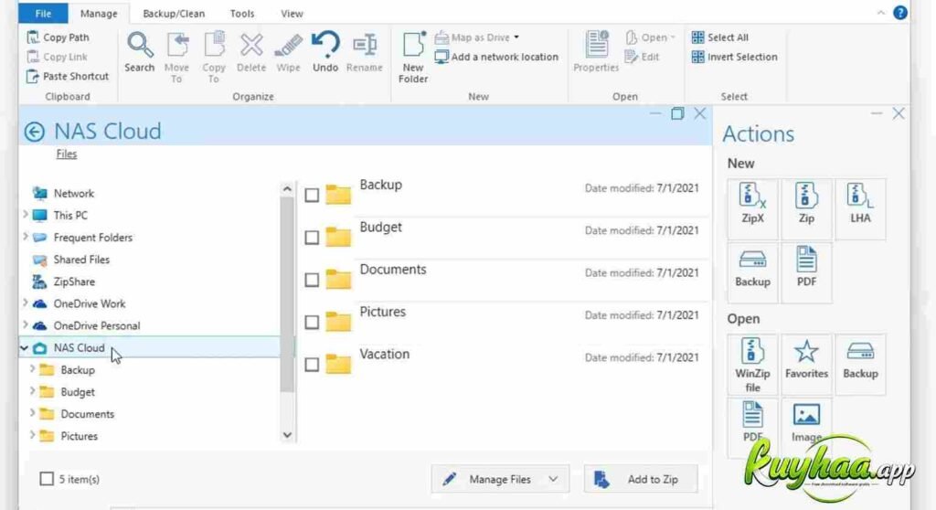Expand the Backup subfolder in tree
The width and height of the screenshot is (936, 510).
32,369
